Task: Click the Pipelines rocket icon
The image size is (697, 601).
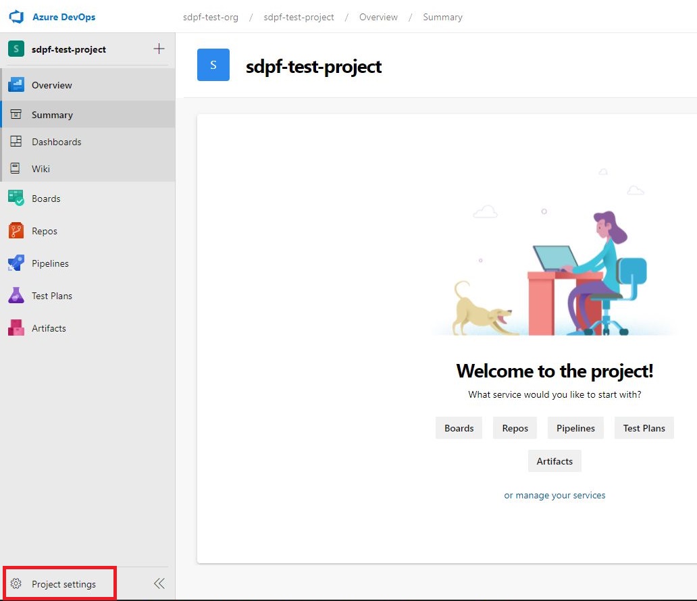Action: (16, 263)
